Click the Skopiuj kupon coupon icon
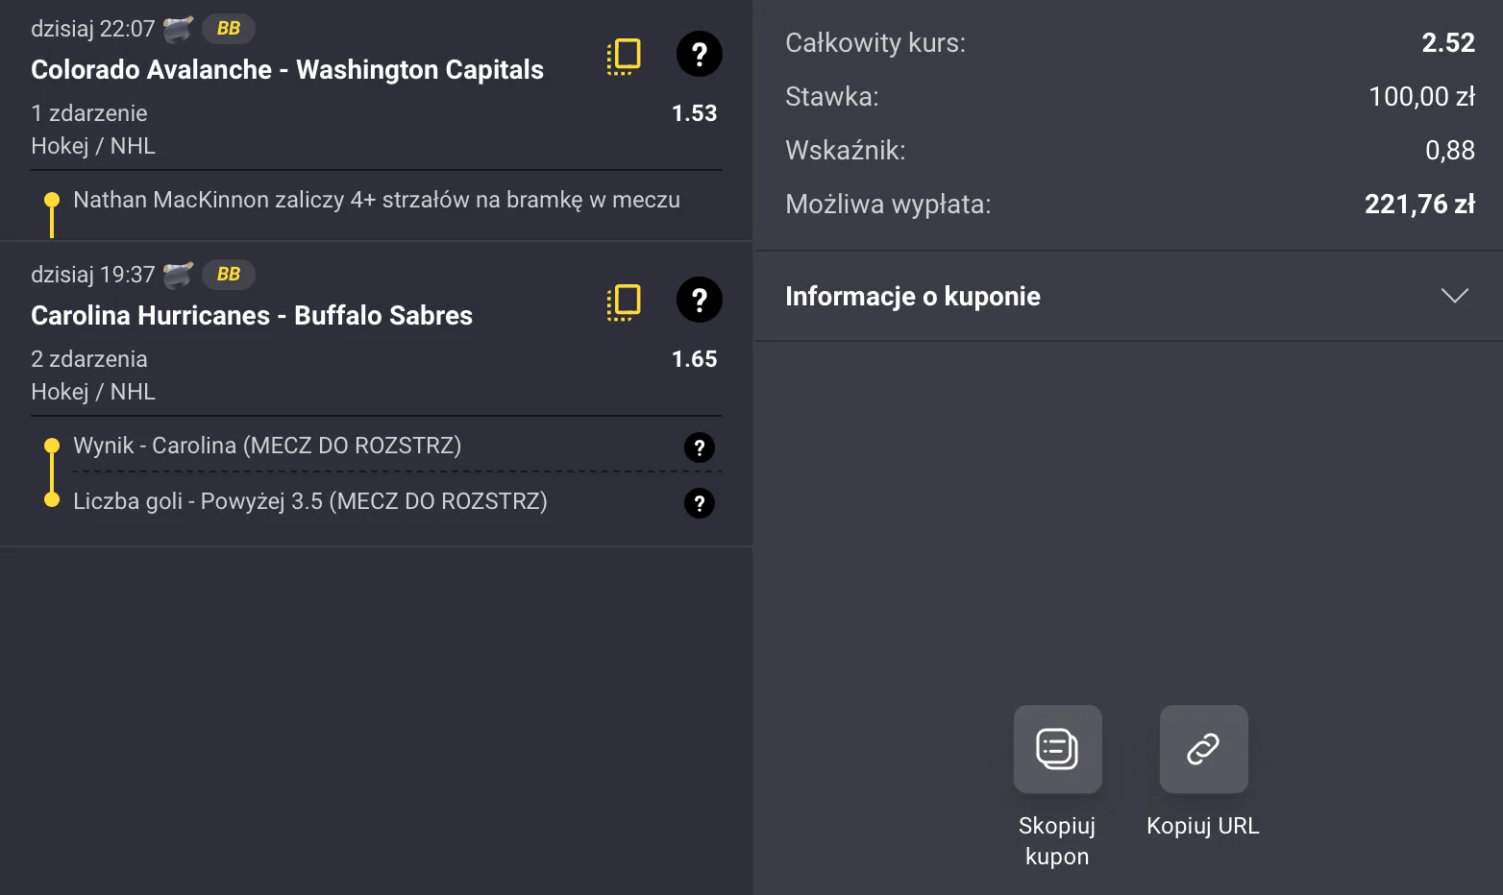The width and height of the screenshot is (1503, 895). click(x=1057, y=750)
